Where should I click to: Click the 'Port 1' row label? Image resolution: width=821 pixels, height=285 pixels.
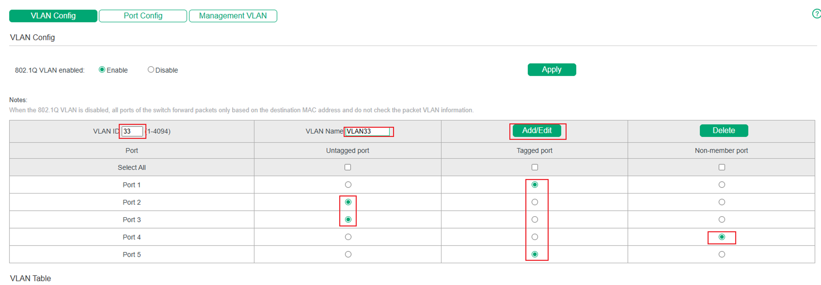[132, 185]
